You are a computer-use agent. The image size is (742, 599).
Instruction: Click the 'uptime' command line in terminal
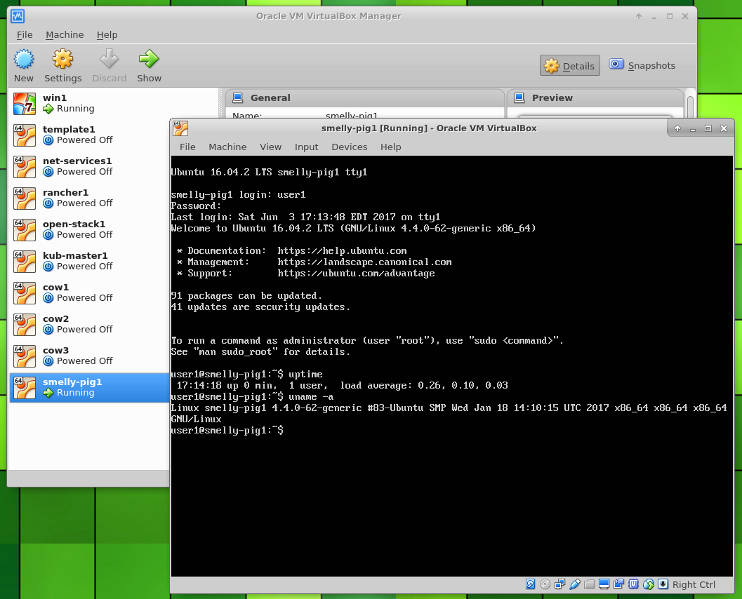tap(305, 374)
